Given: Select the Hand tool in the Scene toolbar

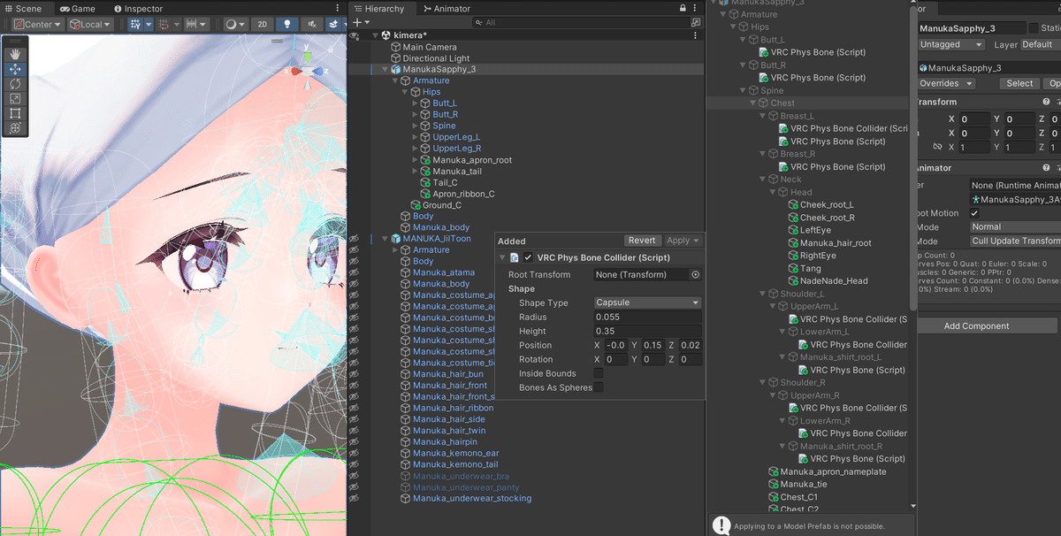Looking at the screenshot, I should coord(15,55).
